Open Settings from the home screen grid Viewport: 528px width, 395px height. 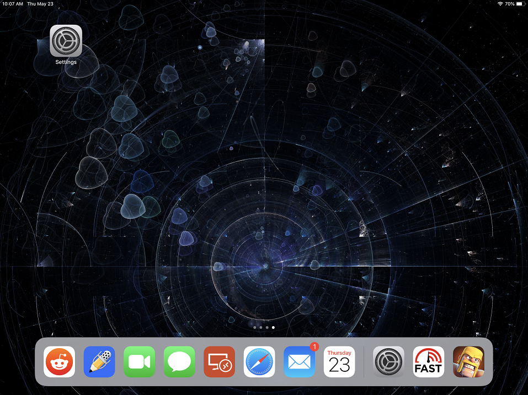(66, 41)
